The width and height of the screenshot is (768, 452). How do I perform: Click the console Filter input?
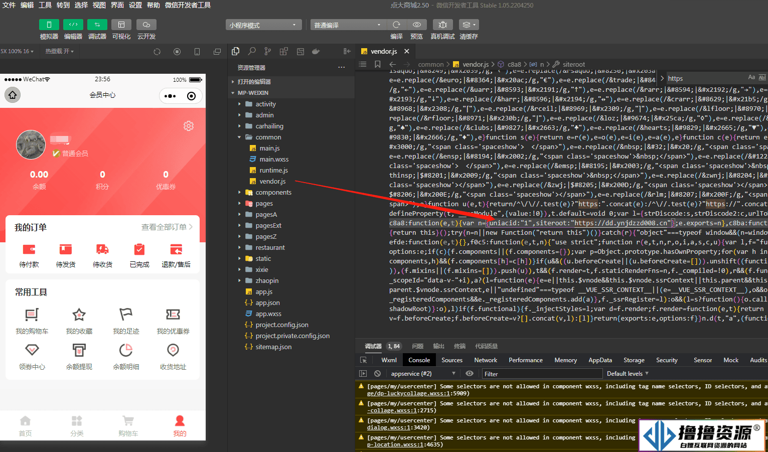tap(542, 374)
